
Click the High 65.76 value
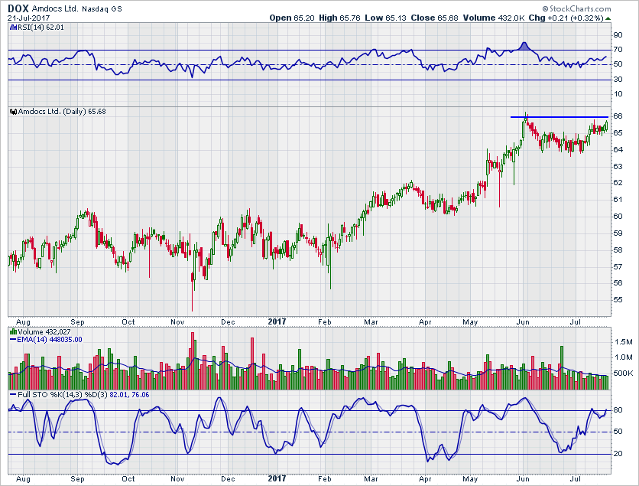click(x=339, y=18)
